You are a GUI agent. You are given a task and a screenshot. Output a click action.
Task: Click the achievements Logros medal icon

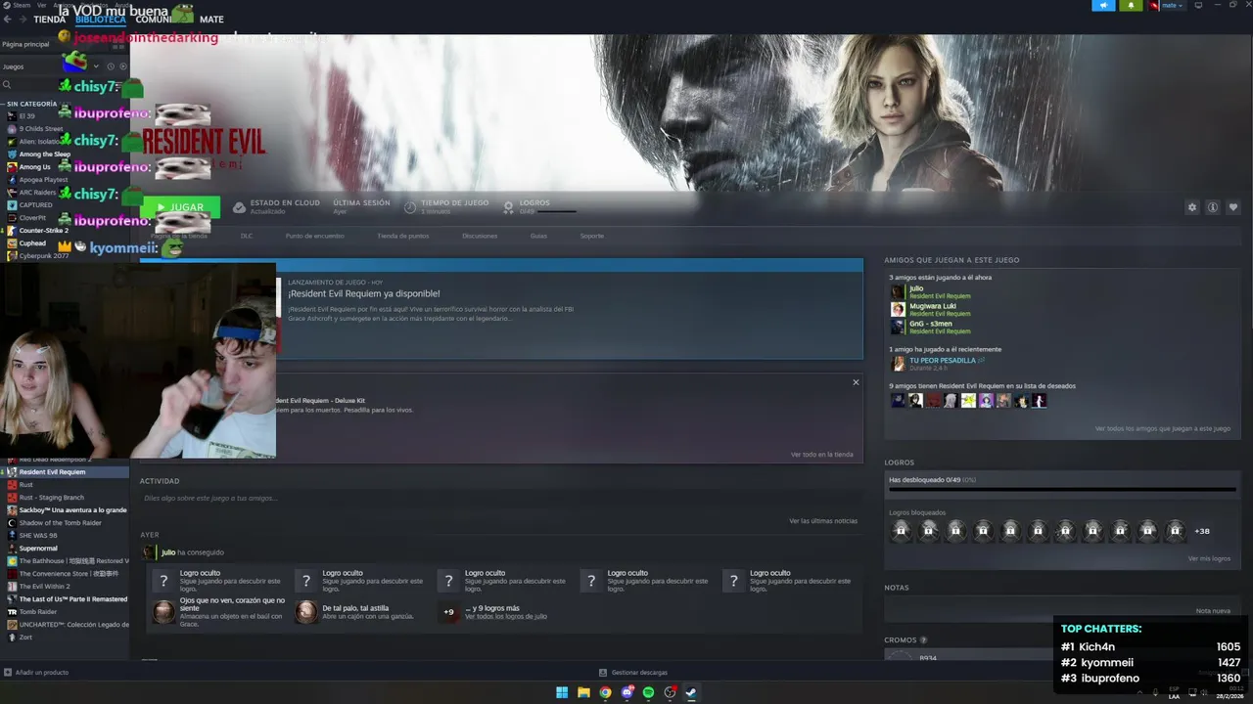(508, 207)
